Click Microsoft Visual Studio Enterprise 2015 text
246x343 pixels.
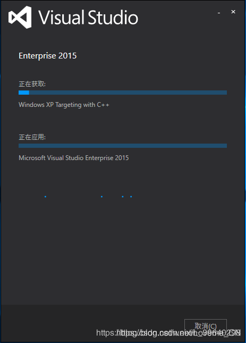click(74, 158)
